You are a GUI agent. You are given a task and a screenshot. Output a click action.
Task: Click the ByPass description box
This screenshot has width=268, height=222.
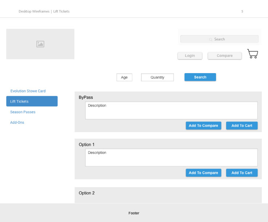click(171, 110)
